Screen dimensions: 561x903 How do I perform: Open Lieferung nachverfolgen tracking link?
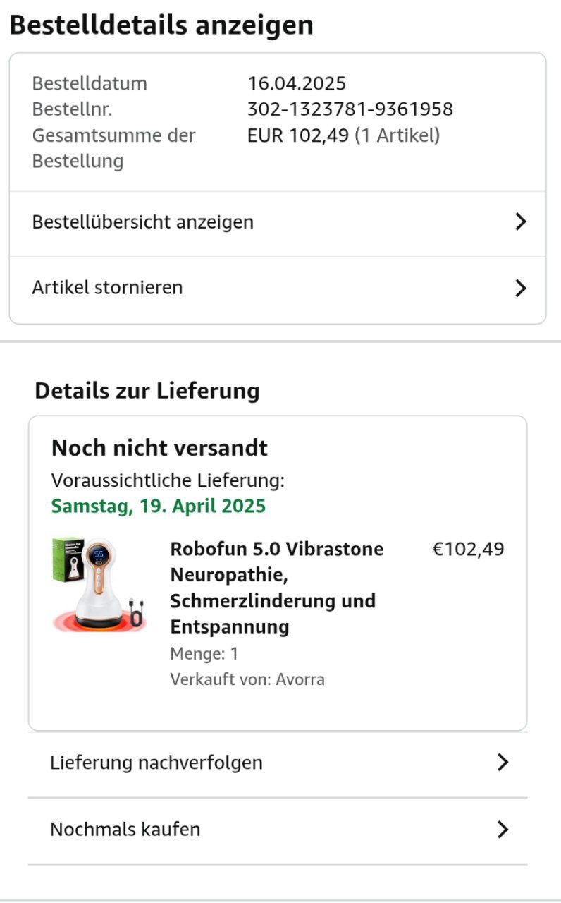click(x=156, y=763)
